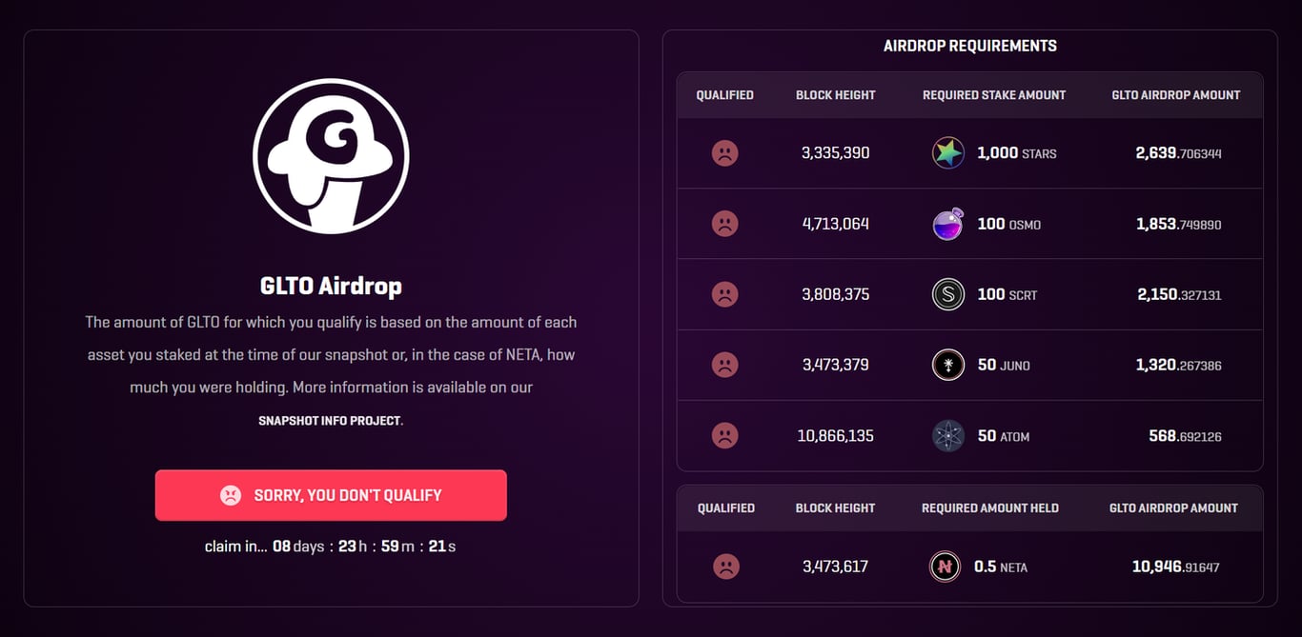Click the sad face in the STARS row
The height and width of the screenshot is (637, 1302).
coord(725,153)
